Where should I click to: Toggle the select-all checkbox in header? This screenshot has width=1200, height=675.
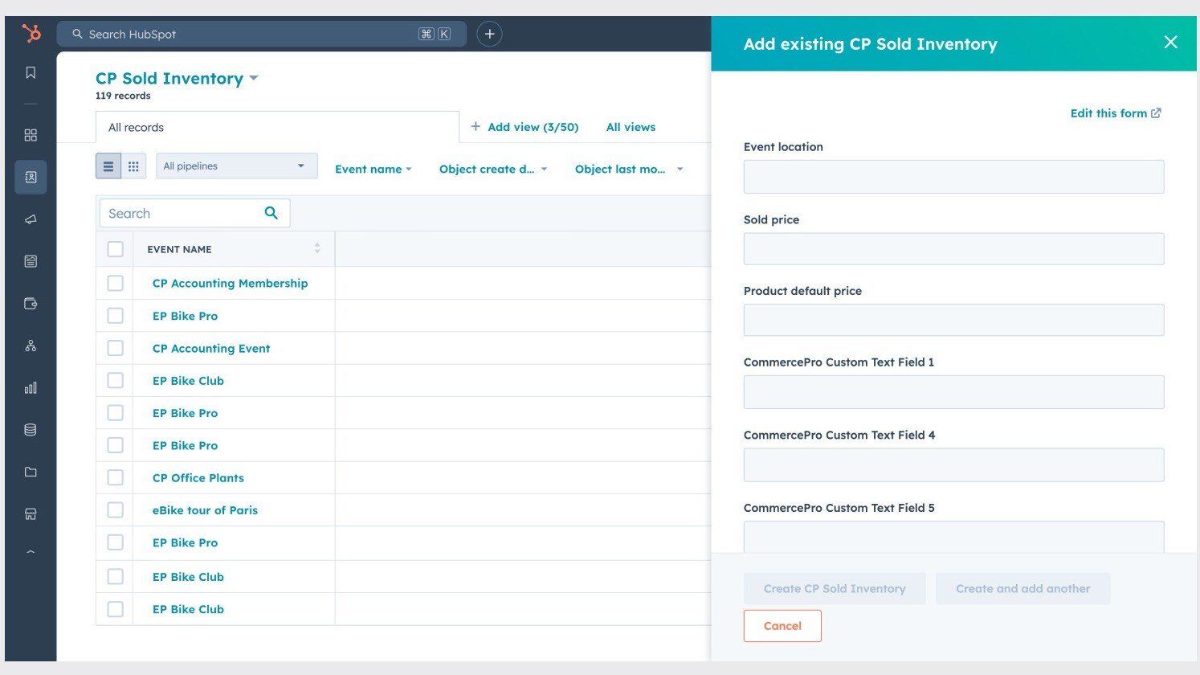pyautogui.click(x=116, y=249)
